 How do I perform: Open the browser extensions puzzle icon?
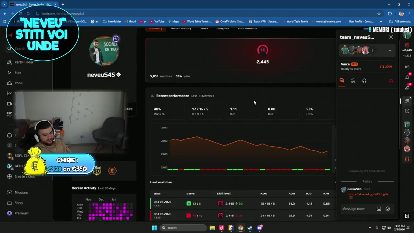pos(390,14)
